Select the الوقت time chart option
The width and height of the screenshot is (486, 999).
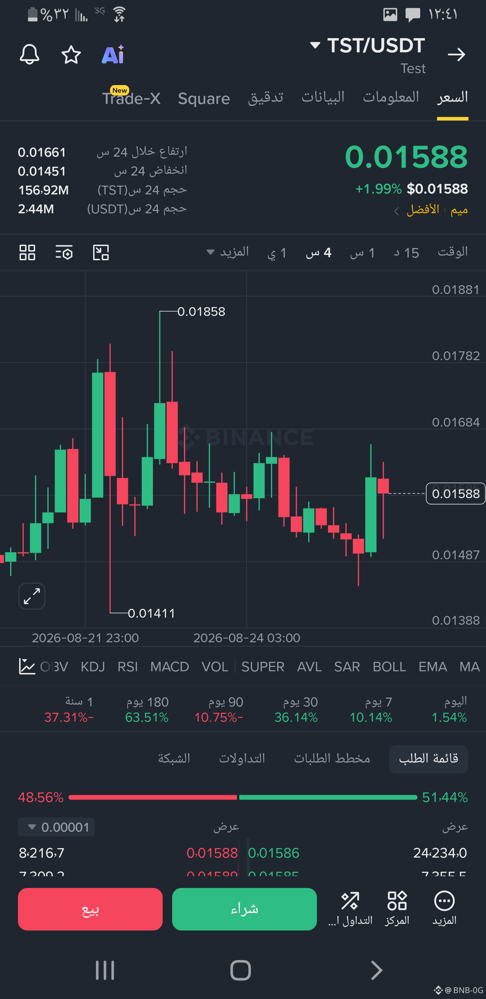(x=453, y=252)
